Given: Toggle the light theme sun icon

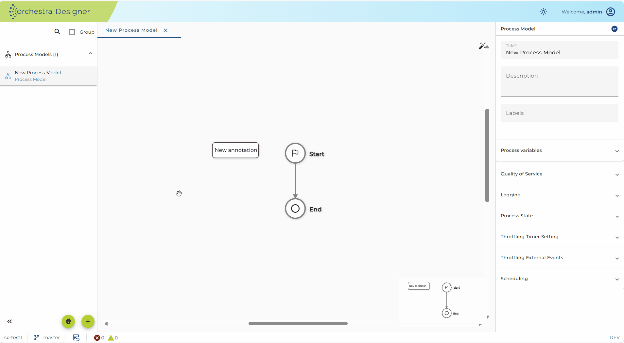Looking at the screenshot, I should point(543,12).
